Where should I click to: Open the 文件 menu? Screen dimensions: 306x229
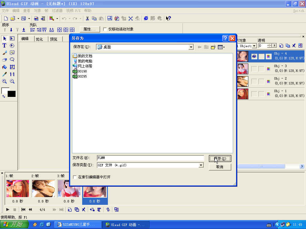(5, 10)
